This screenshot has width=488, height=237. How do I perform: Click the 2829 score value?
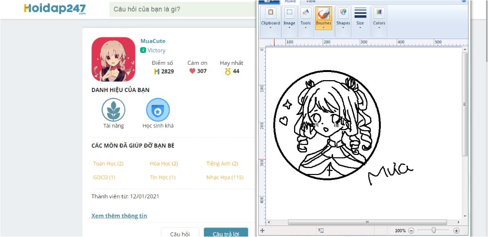point(167,72)
